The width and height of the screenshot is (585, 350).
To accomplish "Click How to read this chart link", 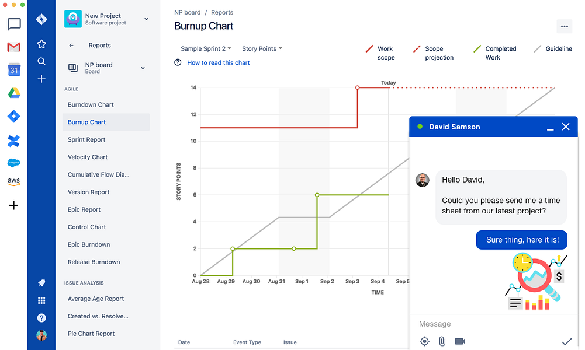I will 218,62.
